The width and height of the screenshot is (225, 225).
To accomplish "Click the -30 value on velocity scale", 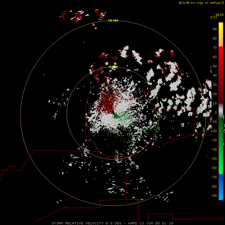I will pos(214,140).
